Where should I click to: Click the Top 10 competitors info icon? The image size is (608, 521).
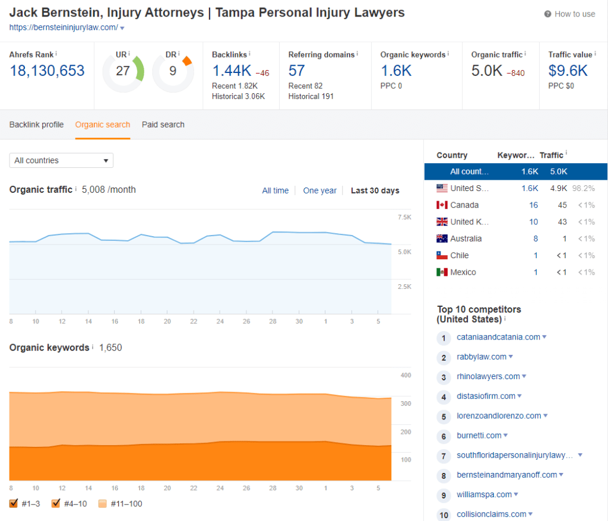click(x=505, y=319)
